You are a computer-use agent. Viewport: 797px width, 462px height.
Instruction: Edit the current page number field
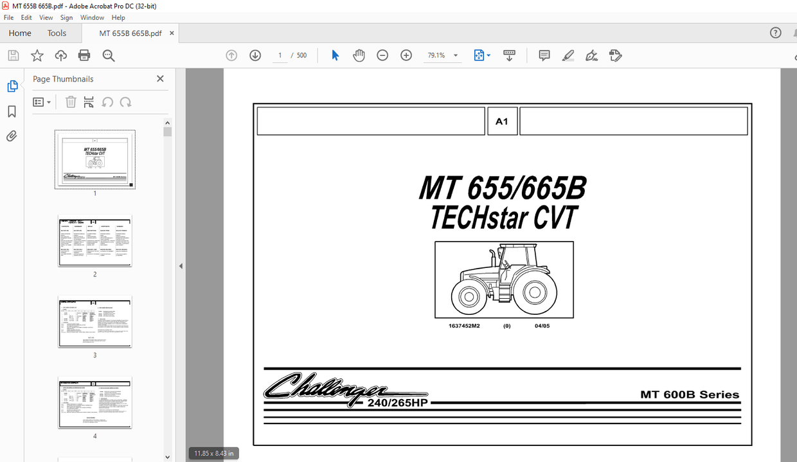(x=280, y=55)
